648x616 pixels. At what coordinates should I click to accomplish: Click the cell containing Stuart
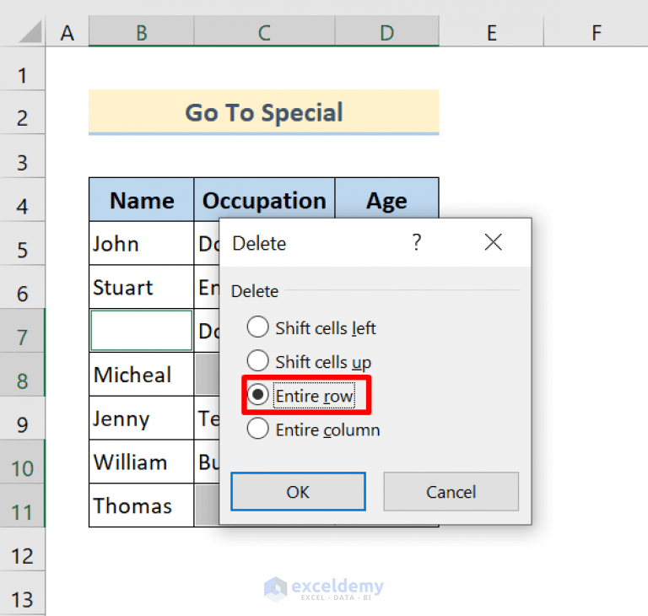coord(142,287)
